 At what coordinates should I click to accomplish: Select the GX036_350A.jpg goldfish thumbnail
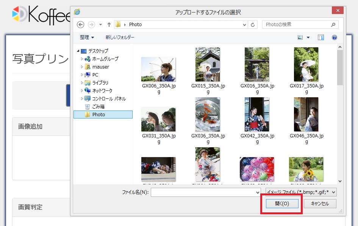tap(208, 115)
